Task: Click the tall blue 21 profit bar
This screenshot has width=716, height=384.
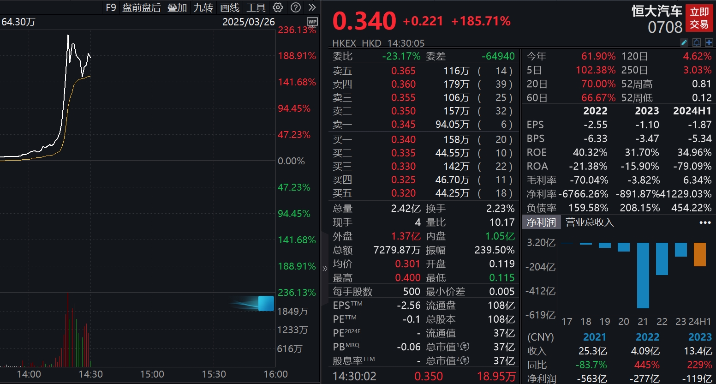Action: (643, 276)
